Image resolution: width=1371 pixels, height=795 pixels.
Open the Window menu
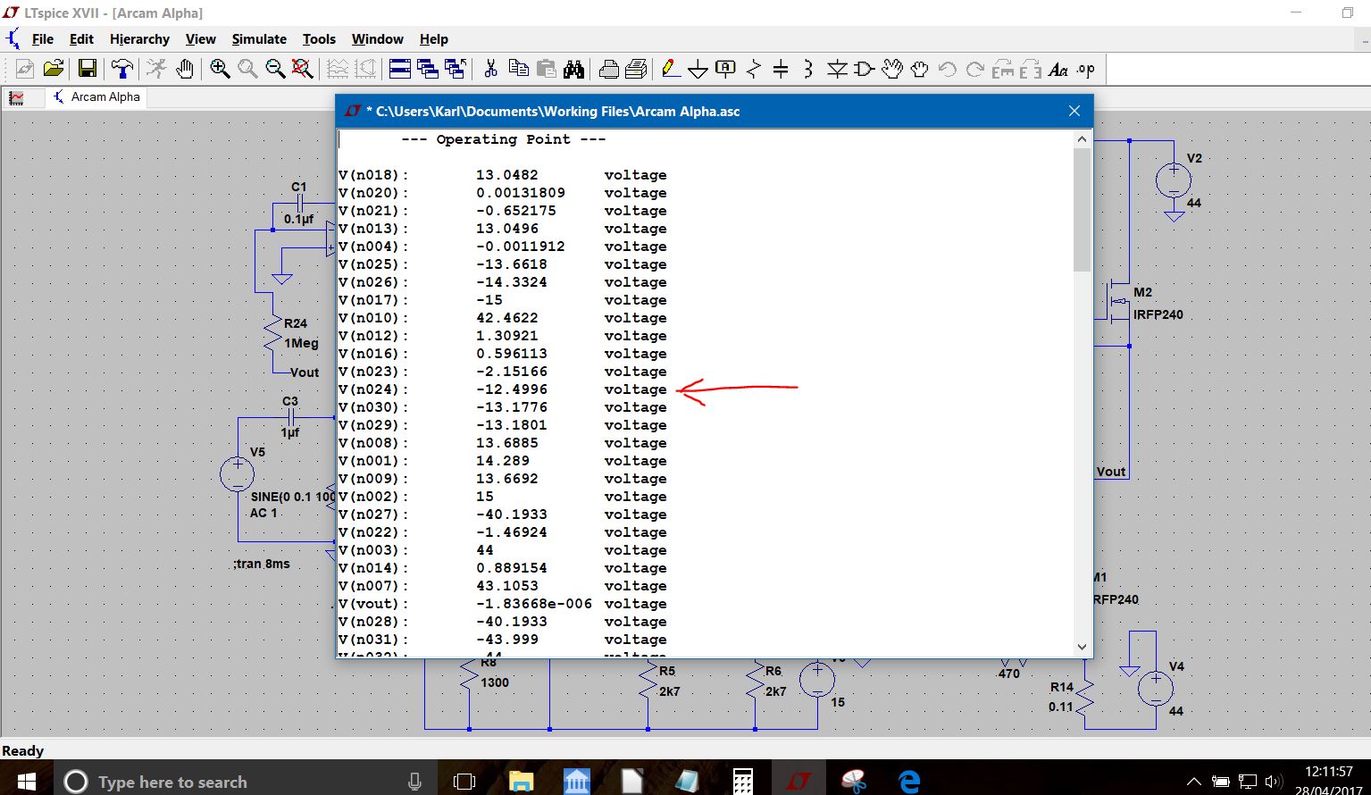pos(377,39)
